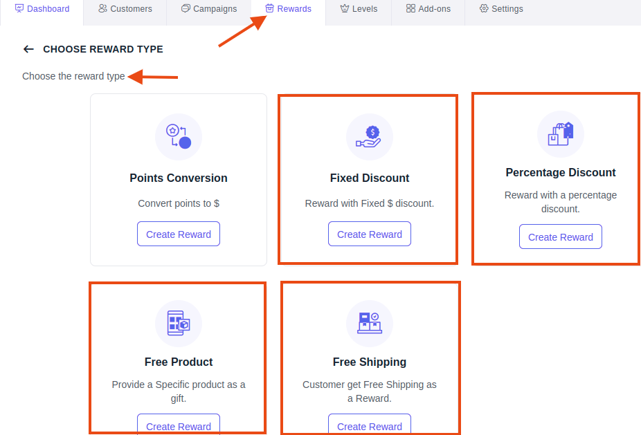641x435 pixels.
Task: Create a Fixed Discount reward
Action: click(x=370, y=234)
